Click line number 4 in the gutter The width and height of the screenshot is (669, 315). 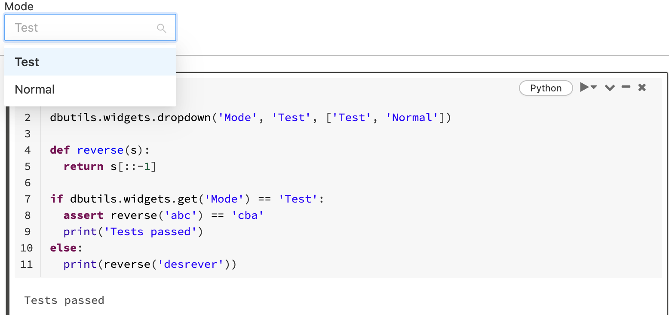point(28,150)
